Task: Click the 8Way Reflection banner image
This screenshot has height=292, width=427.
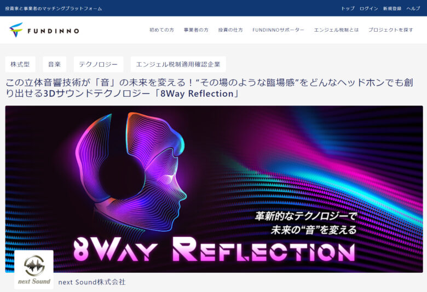Action: (x=214, y=189)
